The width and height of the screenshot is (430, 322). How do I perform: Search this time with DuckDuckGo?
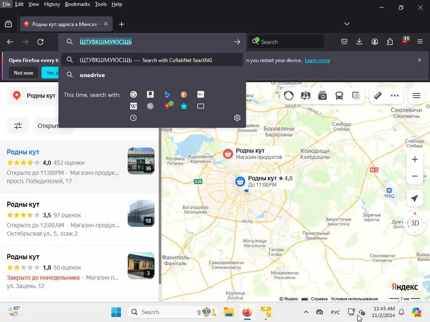click(184, 94)
